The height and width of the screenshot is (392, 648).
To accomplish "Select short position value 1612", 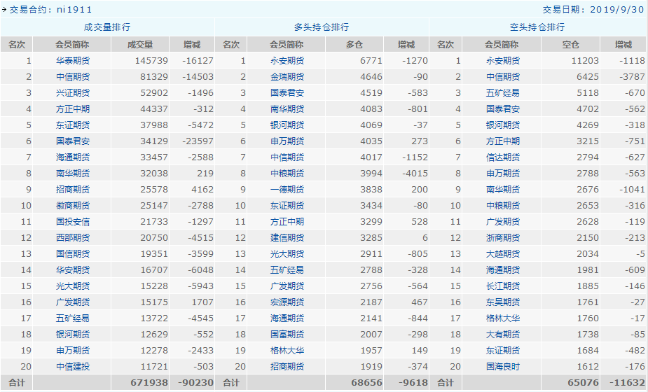I will click(588, 367).
